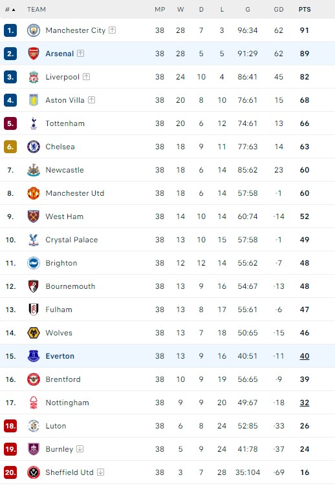Click down arrow icon beside Sheffield Utd
Image resolution: width=335 pixels, height=486 pixels.
click(100, 472)
